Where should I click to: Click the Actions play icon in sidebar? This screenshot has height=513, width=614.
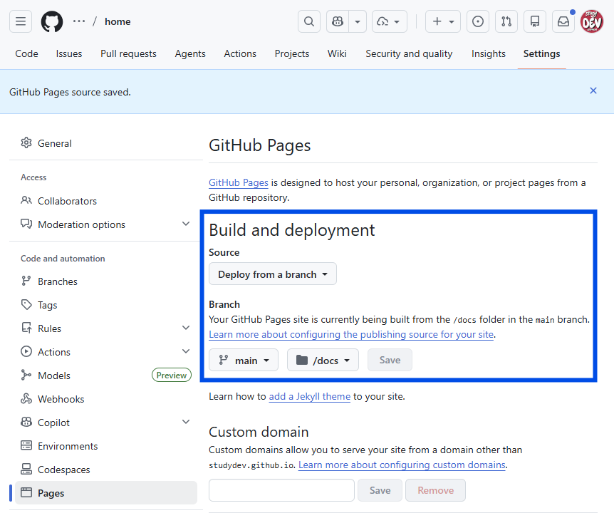[26, 352]
